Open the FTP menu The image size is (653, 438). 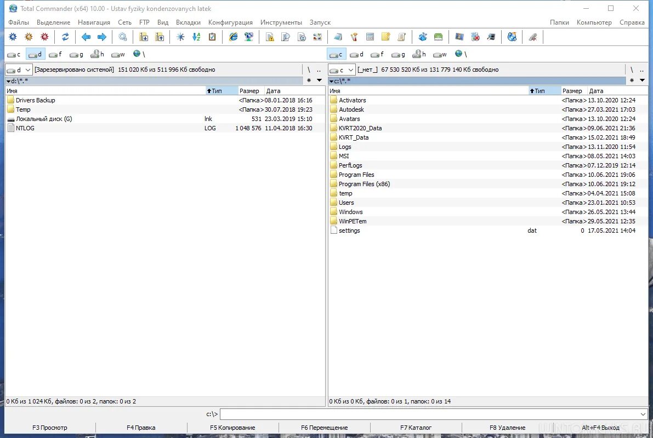pos(144,22)
